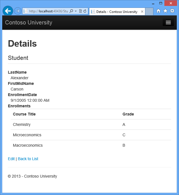Click the grade C for Microeconomics
This screenshot has width=179, height=195.
[124, 135]
